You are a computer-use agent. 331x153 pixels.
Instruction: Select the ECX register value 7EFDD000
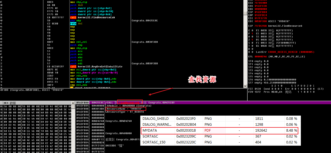[261, 3]
